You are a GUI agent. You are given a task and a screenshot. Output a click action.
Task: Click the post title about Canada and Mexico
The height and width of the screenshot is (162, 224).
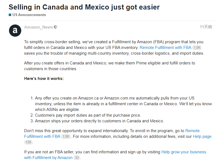pyautogui.click(x=84, y=7)
